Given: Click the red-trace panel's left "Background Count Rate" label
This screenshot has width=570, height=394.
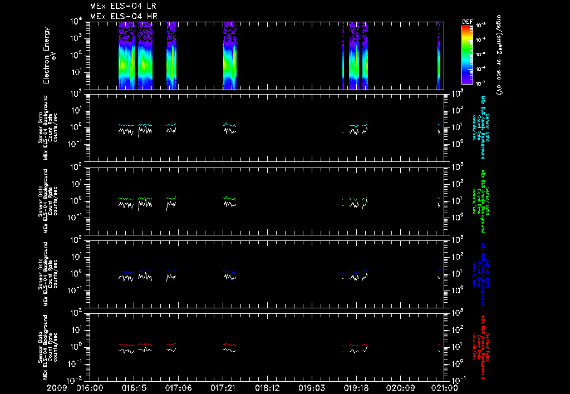Looking at the screenshot, I should pyautogui.click(x=48, y=347).
